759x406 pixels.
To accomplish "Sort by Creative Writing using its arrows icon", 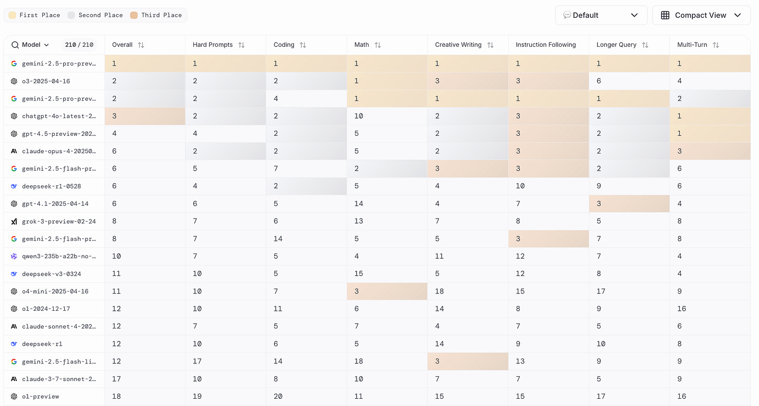I will 490,45.
